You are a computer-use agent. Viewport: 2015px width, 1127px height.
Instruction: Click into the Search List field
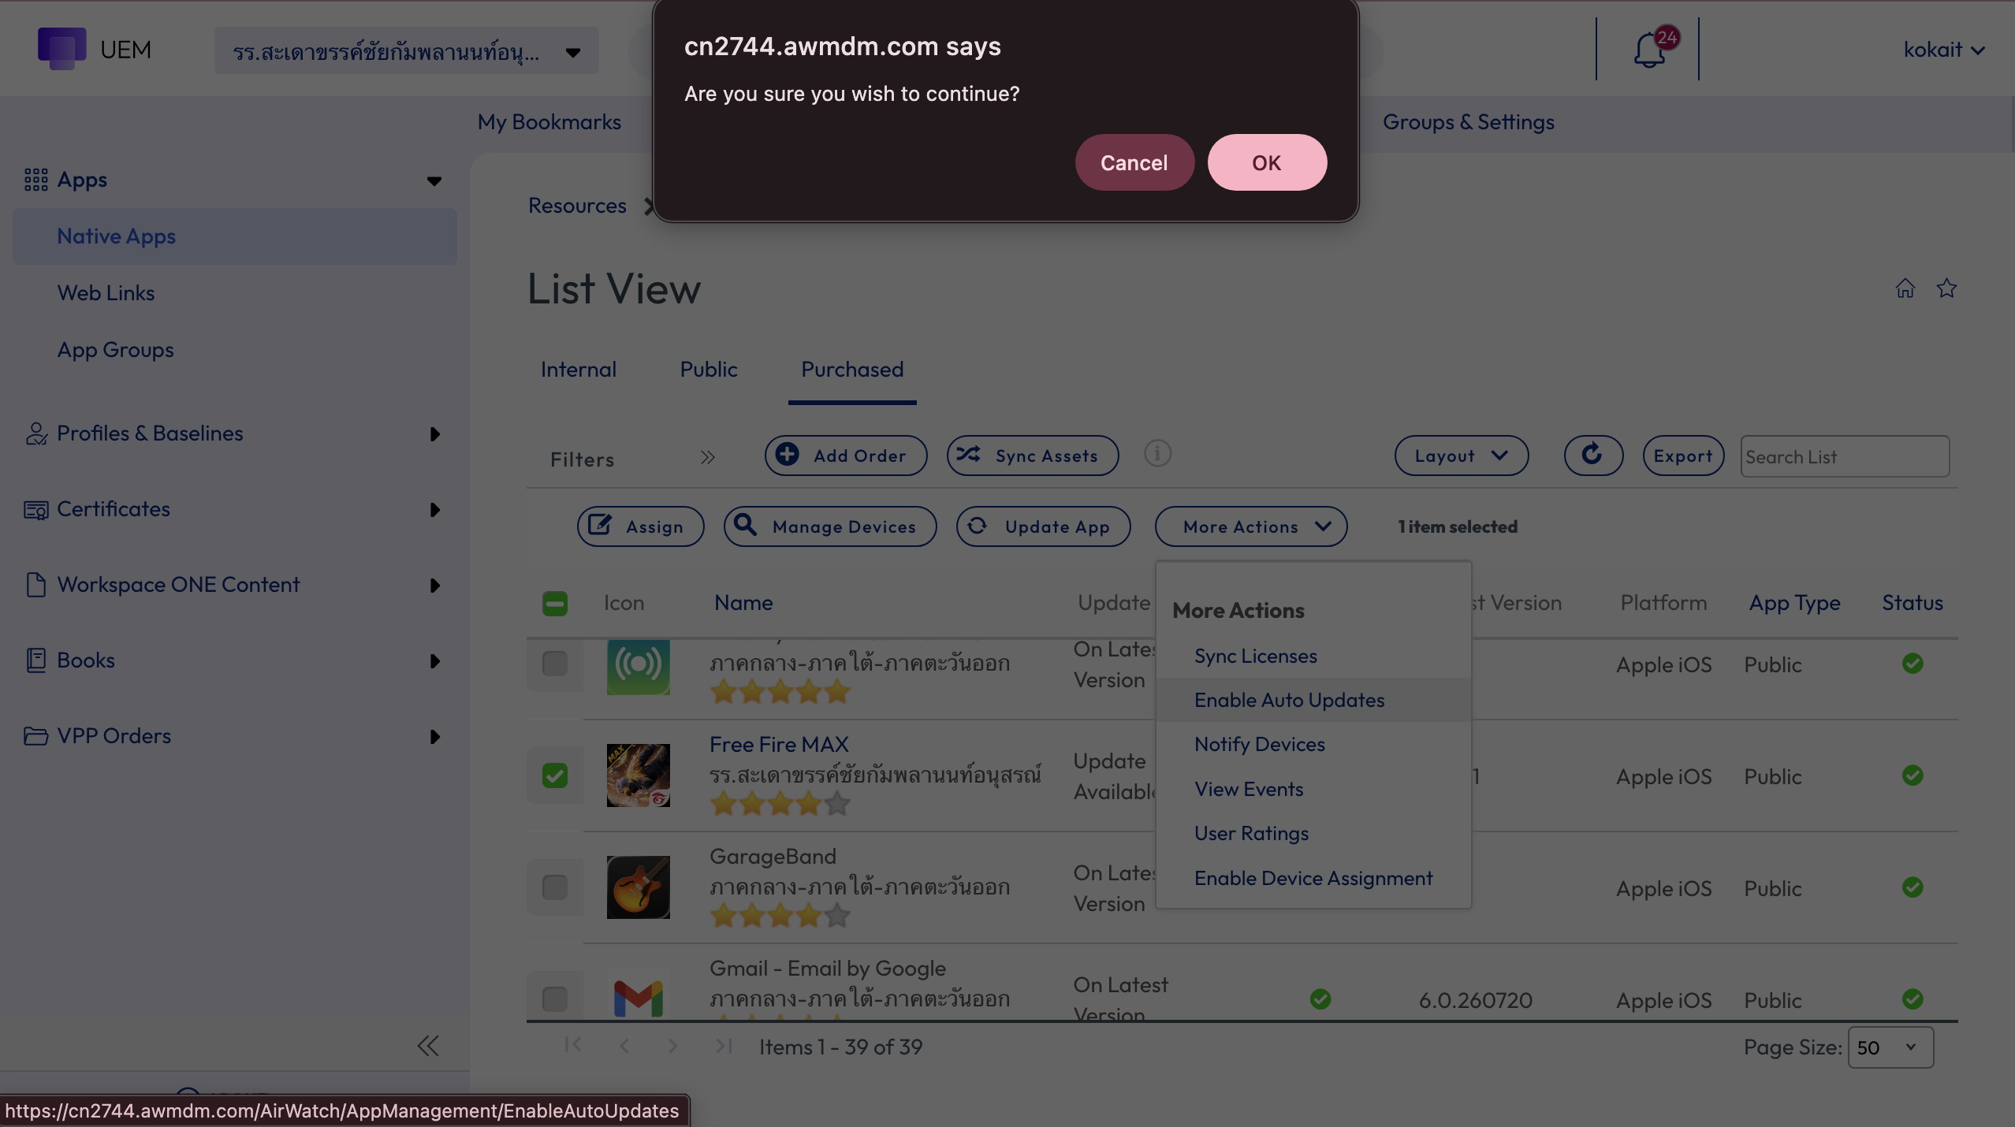[1845, 456]
